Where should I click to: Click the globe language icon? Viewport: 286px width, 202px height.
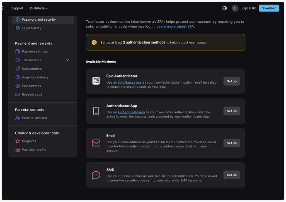pos(225,8)
